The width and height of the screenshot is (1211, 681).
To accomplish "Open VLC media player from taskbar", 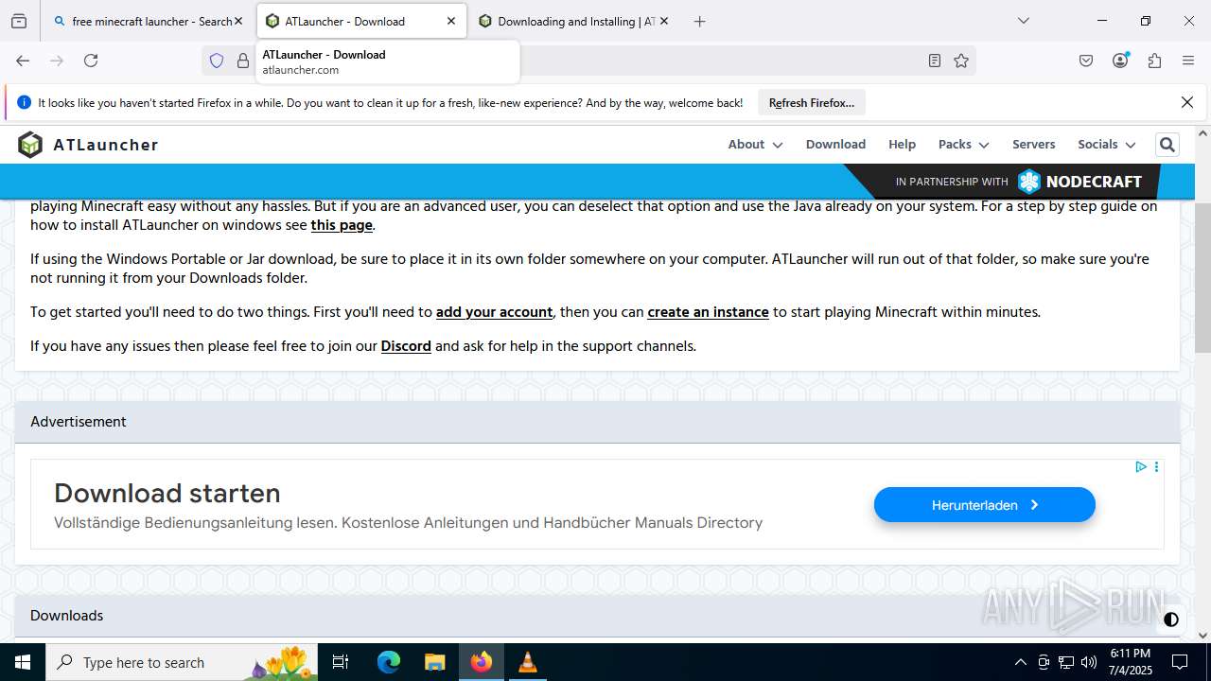I will (527, 662).
